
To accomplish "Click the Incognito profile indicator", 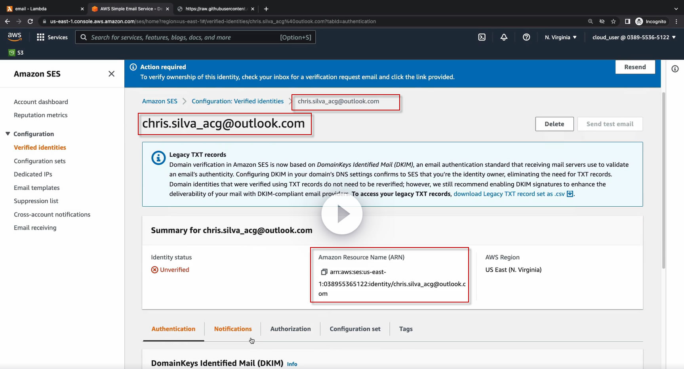I will [651, 21].
